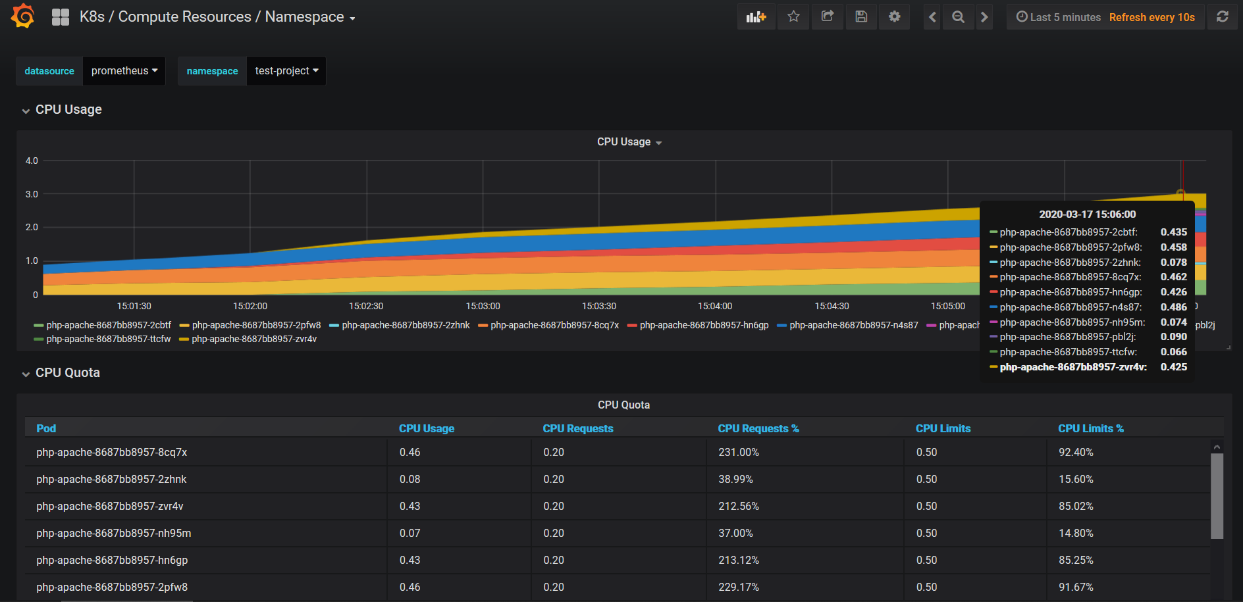1243x602 pixels.
Task: Open color picker for n4s87 legend swatch
Action: pos(781,326)
